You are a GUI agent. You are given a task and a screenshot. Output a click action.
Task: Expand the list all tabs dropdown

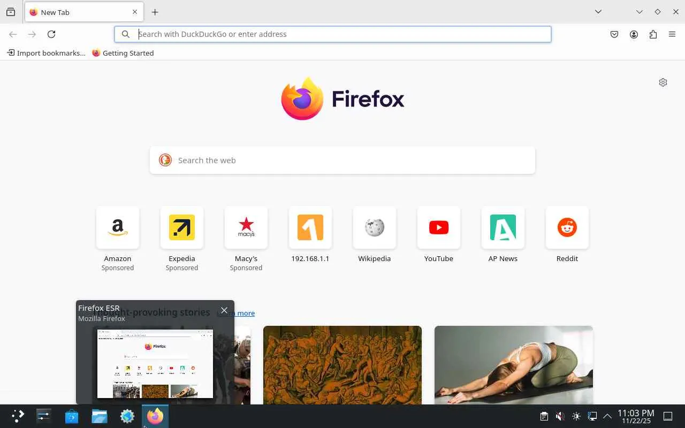[x=598, y=12]
